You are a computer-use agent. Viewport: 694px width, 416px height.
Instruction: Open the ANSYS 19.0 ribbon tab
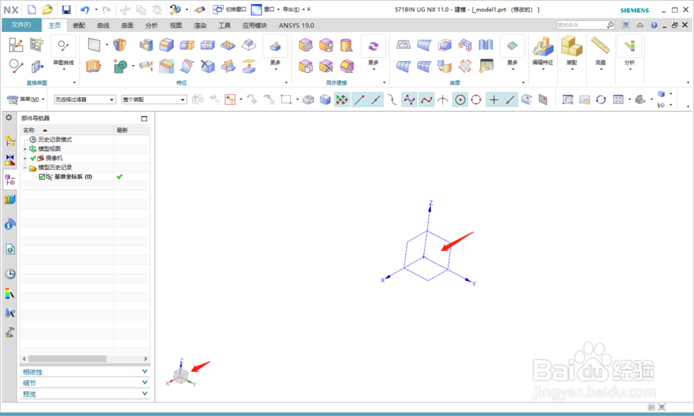296,25
